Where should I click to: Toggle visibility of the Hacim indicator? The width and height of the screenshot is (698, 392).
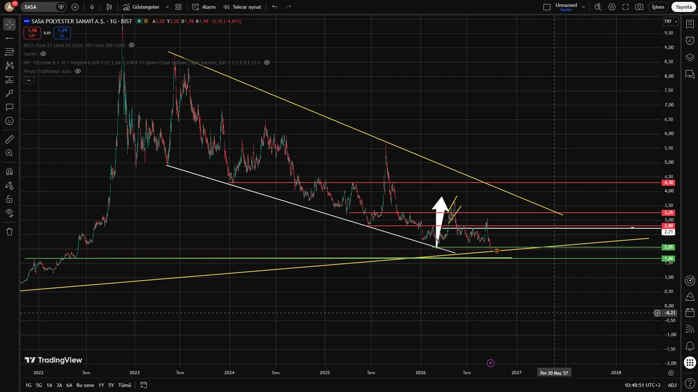[x=43, y=53]
